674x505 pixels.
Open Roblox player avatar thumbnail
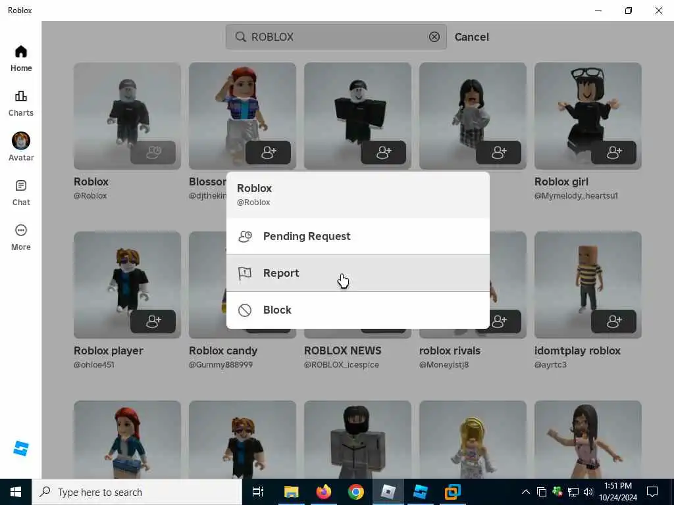point(127,285)
